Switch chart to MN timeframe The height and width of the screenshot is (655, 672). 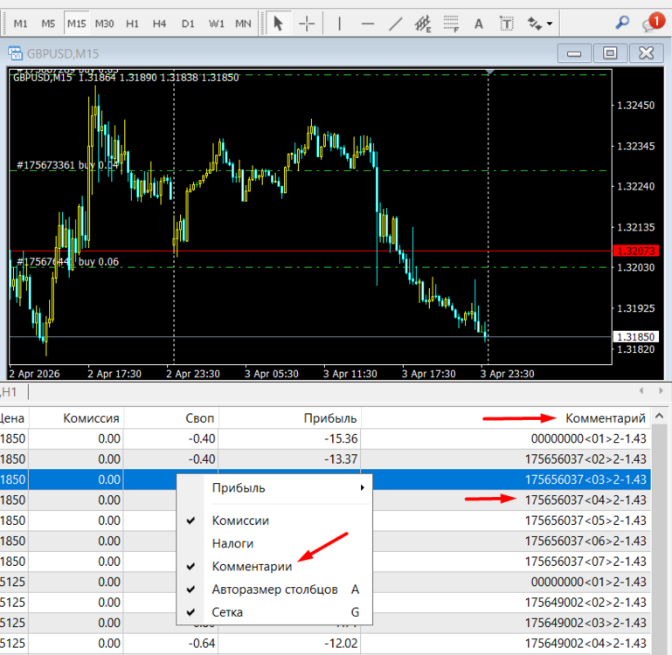click(x=243, y=24)
